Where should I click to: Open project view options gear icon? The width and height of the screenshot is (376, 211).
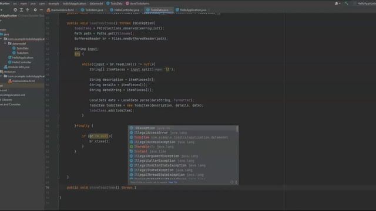[x=35, y=10]
